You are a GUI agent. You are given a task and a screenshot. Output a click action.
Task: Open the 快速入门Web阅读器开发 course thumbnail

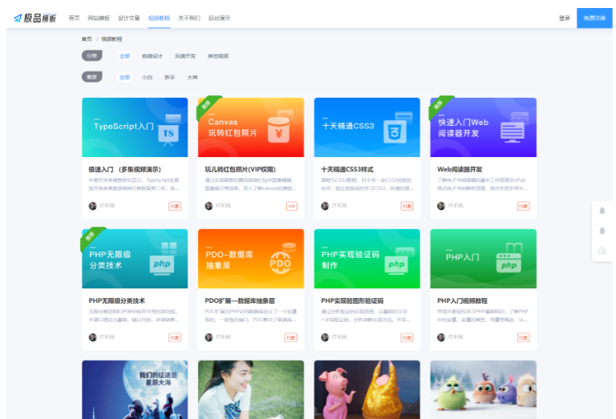(483, 127)
